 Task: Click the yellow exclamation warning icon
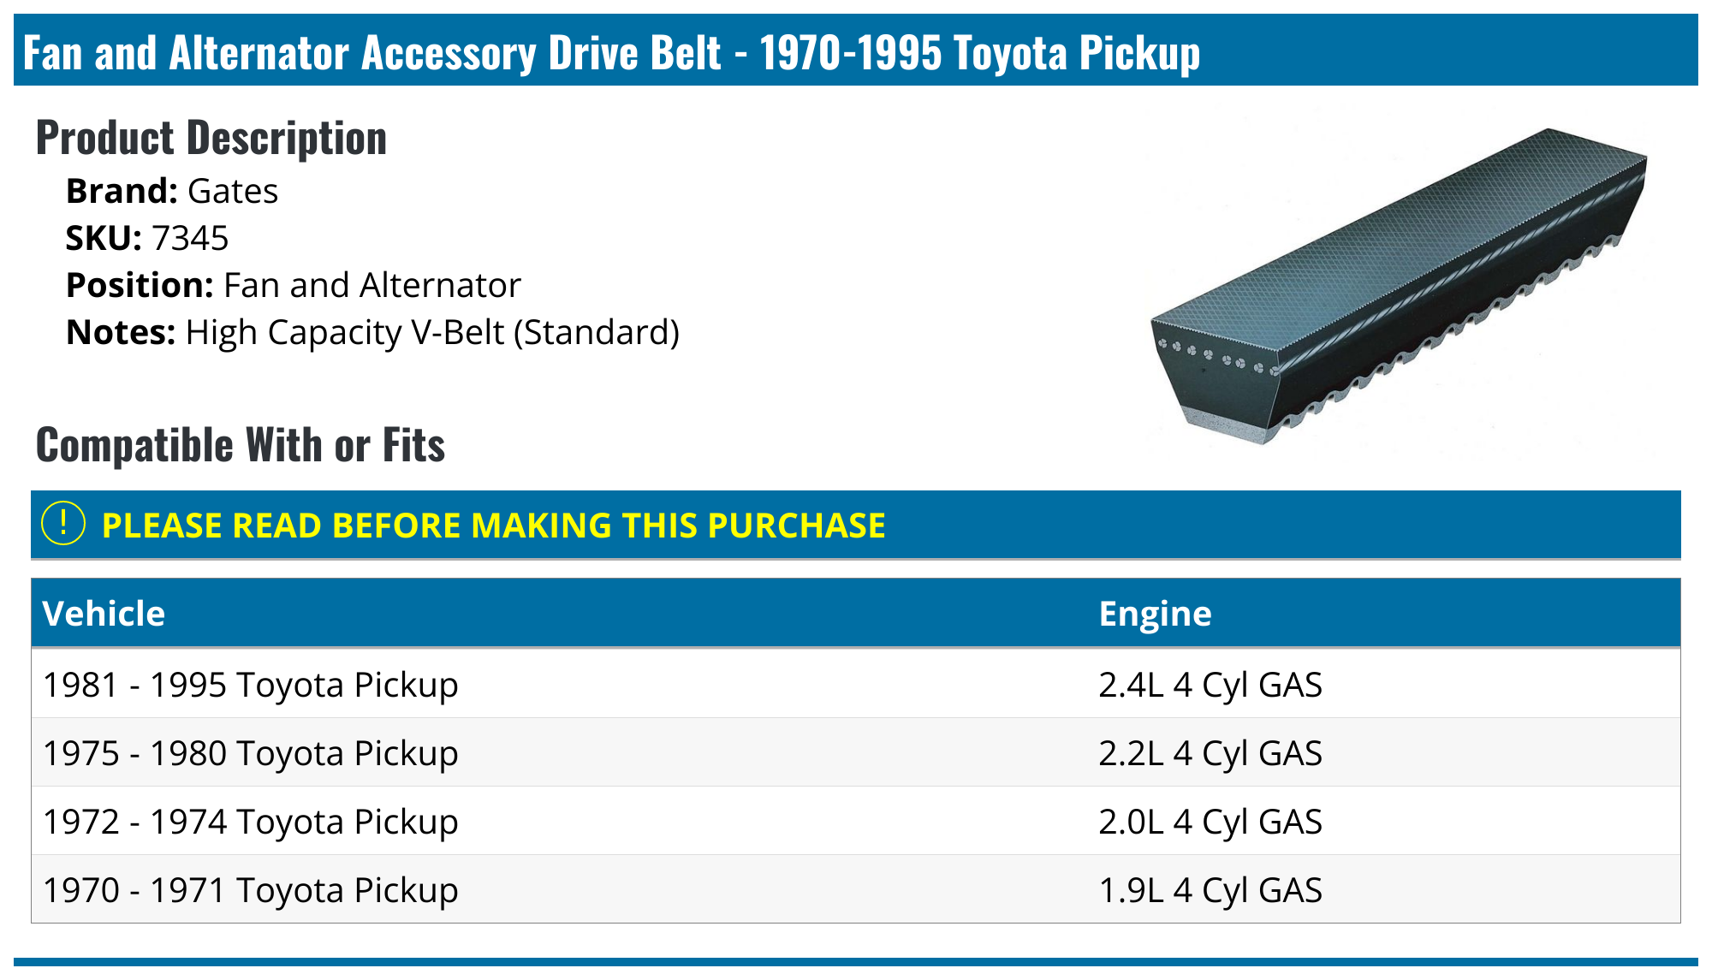[x=63, y=524]
